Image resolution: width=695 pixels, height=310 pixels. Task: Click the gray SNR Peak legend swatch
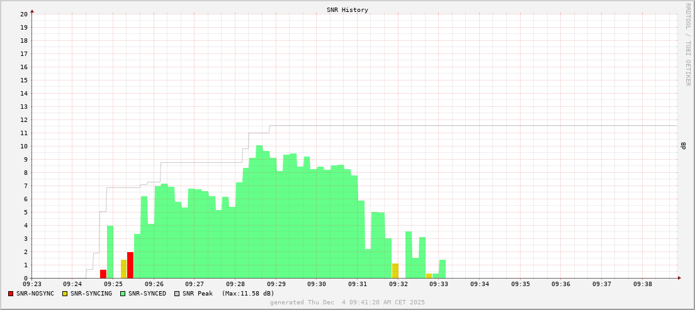[177, 294]
